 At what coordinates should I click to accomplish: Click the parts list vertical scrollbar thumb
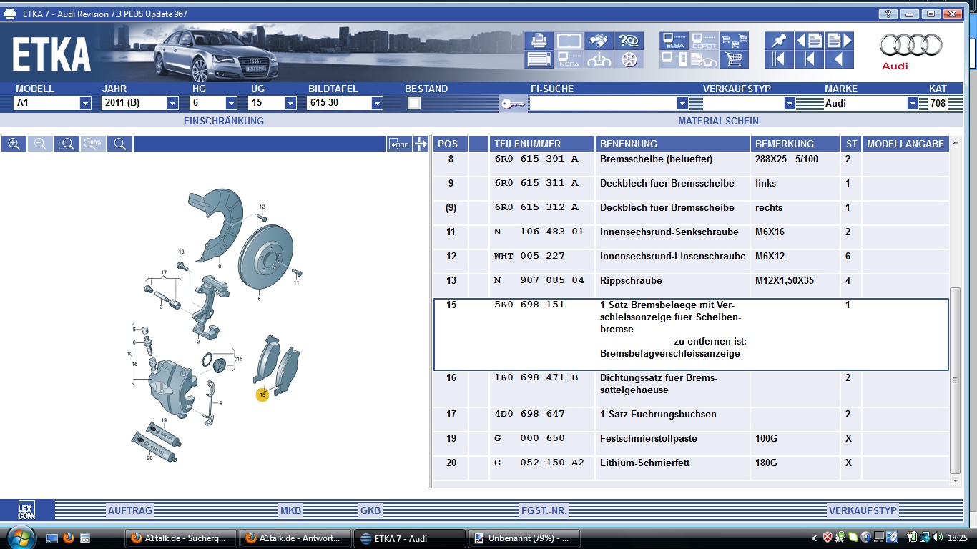coord(956,380)
